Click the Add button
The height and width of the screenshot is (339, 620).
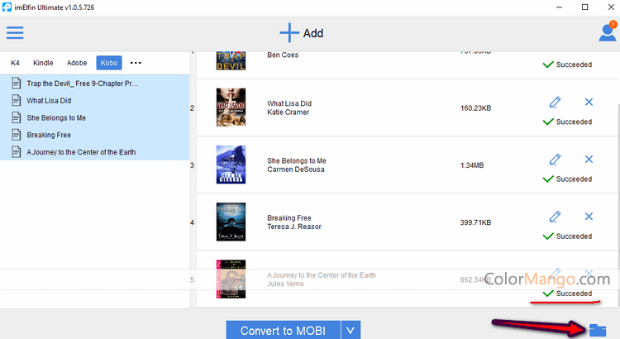(302, 33)
